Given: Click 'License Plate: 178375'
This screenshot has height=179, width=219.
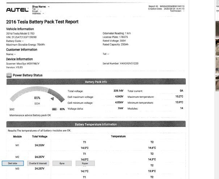Looking at the screenshot, I should pos(115,37).
